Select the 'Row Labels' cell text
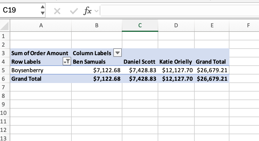The height and width of the screenshot is (141, 259). [x=26, y=62]
